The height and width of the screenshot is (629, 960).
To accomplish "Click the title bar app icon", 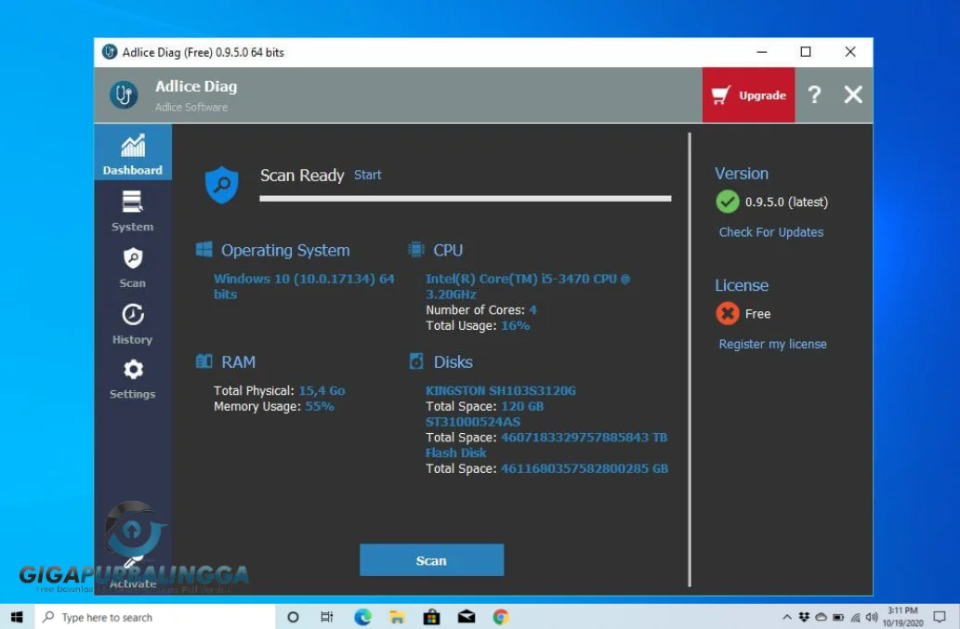I will 110,52.
